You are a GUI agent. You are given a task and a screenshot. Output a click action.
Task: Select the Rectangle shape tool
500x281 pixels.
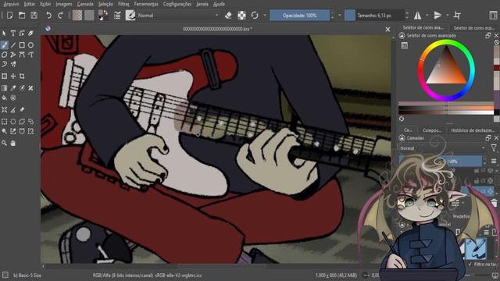pyautogui.click(x=22, y=45)
